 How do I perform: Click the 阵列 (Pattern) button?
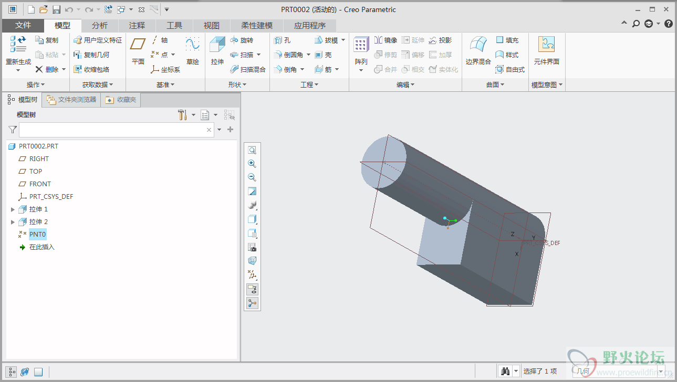click(361, 51)
